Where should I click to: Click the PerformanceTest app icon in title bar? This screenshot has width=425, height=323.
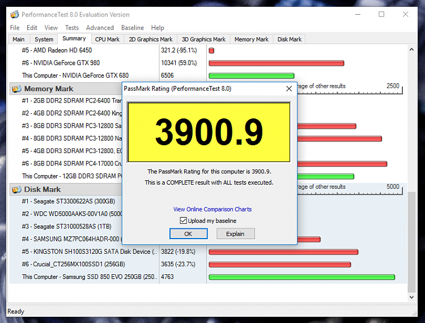(x=15, y=14)
